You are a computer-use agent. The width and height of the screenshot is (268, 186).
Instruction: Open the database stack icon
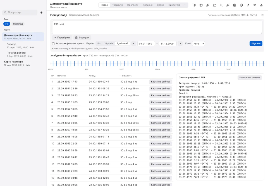234,5
